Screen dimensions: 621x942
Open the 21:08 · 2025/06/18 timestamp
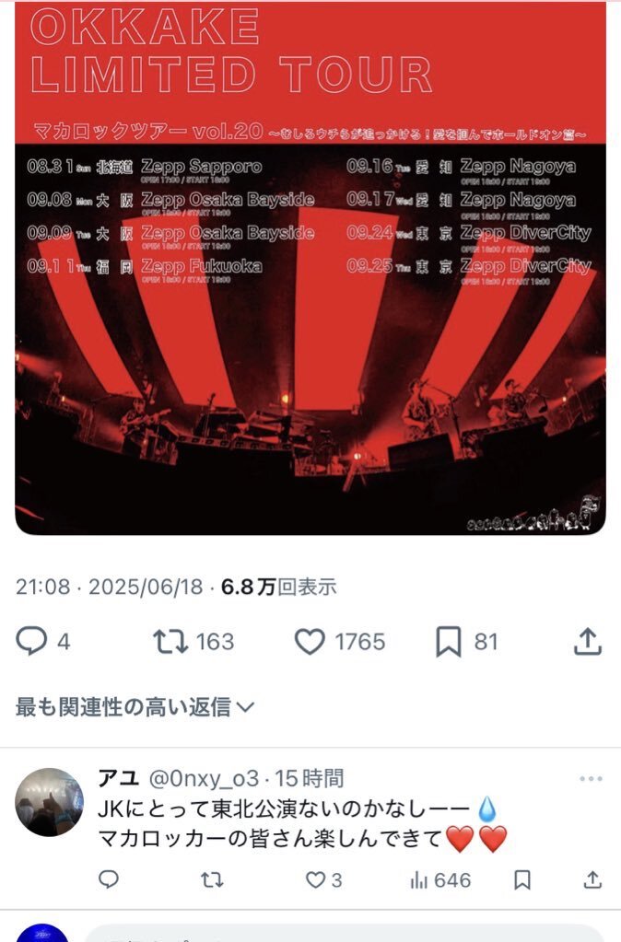[110, 587]
